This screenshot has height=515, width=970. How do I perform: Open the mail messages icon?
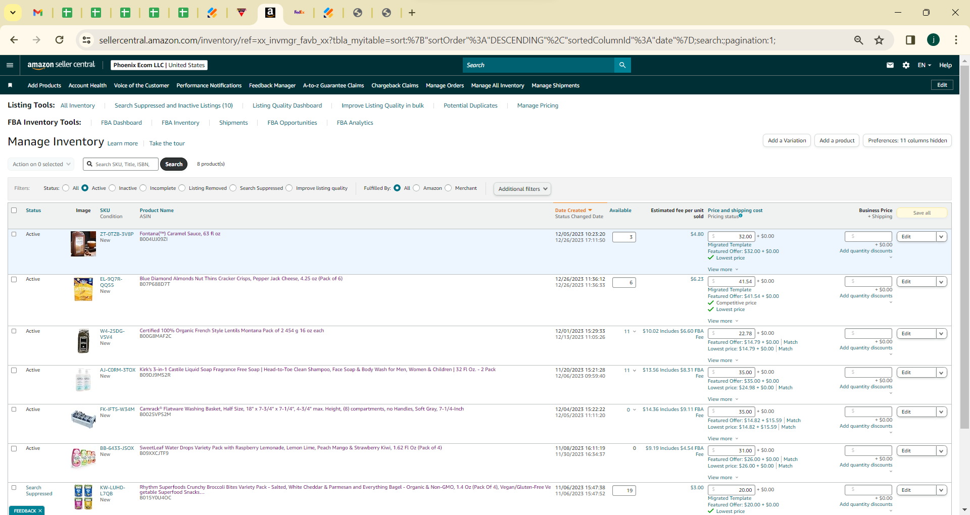click(890, 65)
